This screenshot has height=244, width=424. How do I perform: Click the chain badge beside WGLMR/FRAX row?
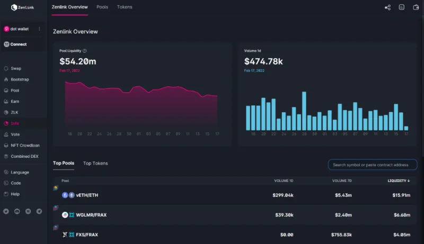point(56,207)
